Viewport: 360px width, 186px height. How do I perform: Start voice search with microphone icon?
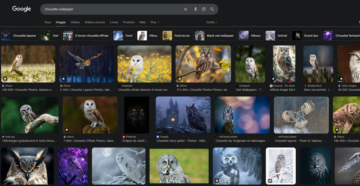[x=195, y=9]
